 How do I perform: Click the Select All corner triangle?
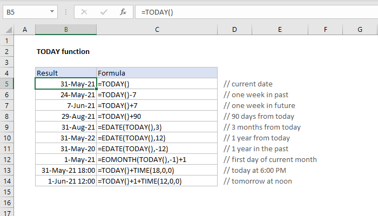coord(8,30)
